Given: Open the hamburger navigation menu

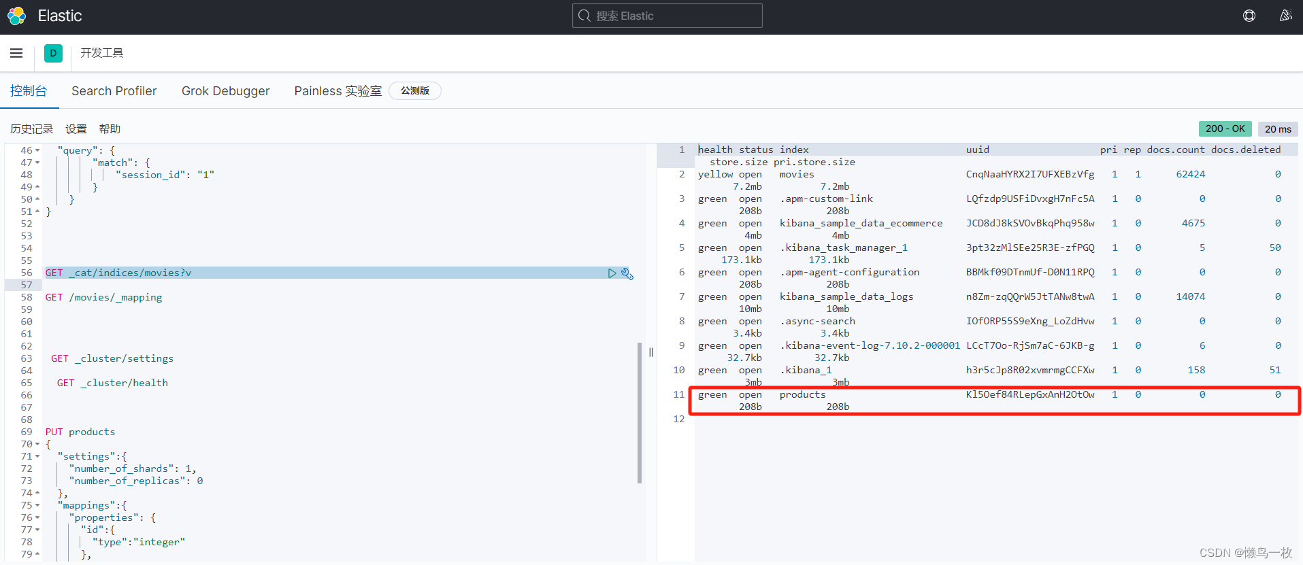Looking at the screenshot, I should point(16,53).
